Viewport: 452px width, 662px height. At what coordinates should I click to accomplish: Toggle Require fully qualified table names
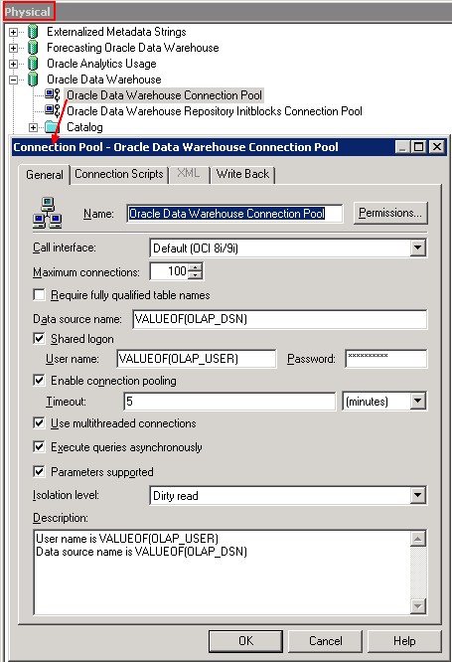39,294
